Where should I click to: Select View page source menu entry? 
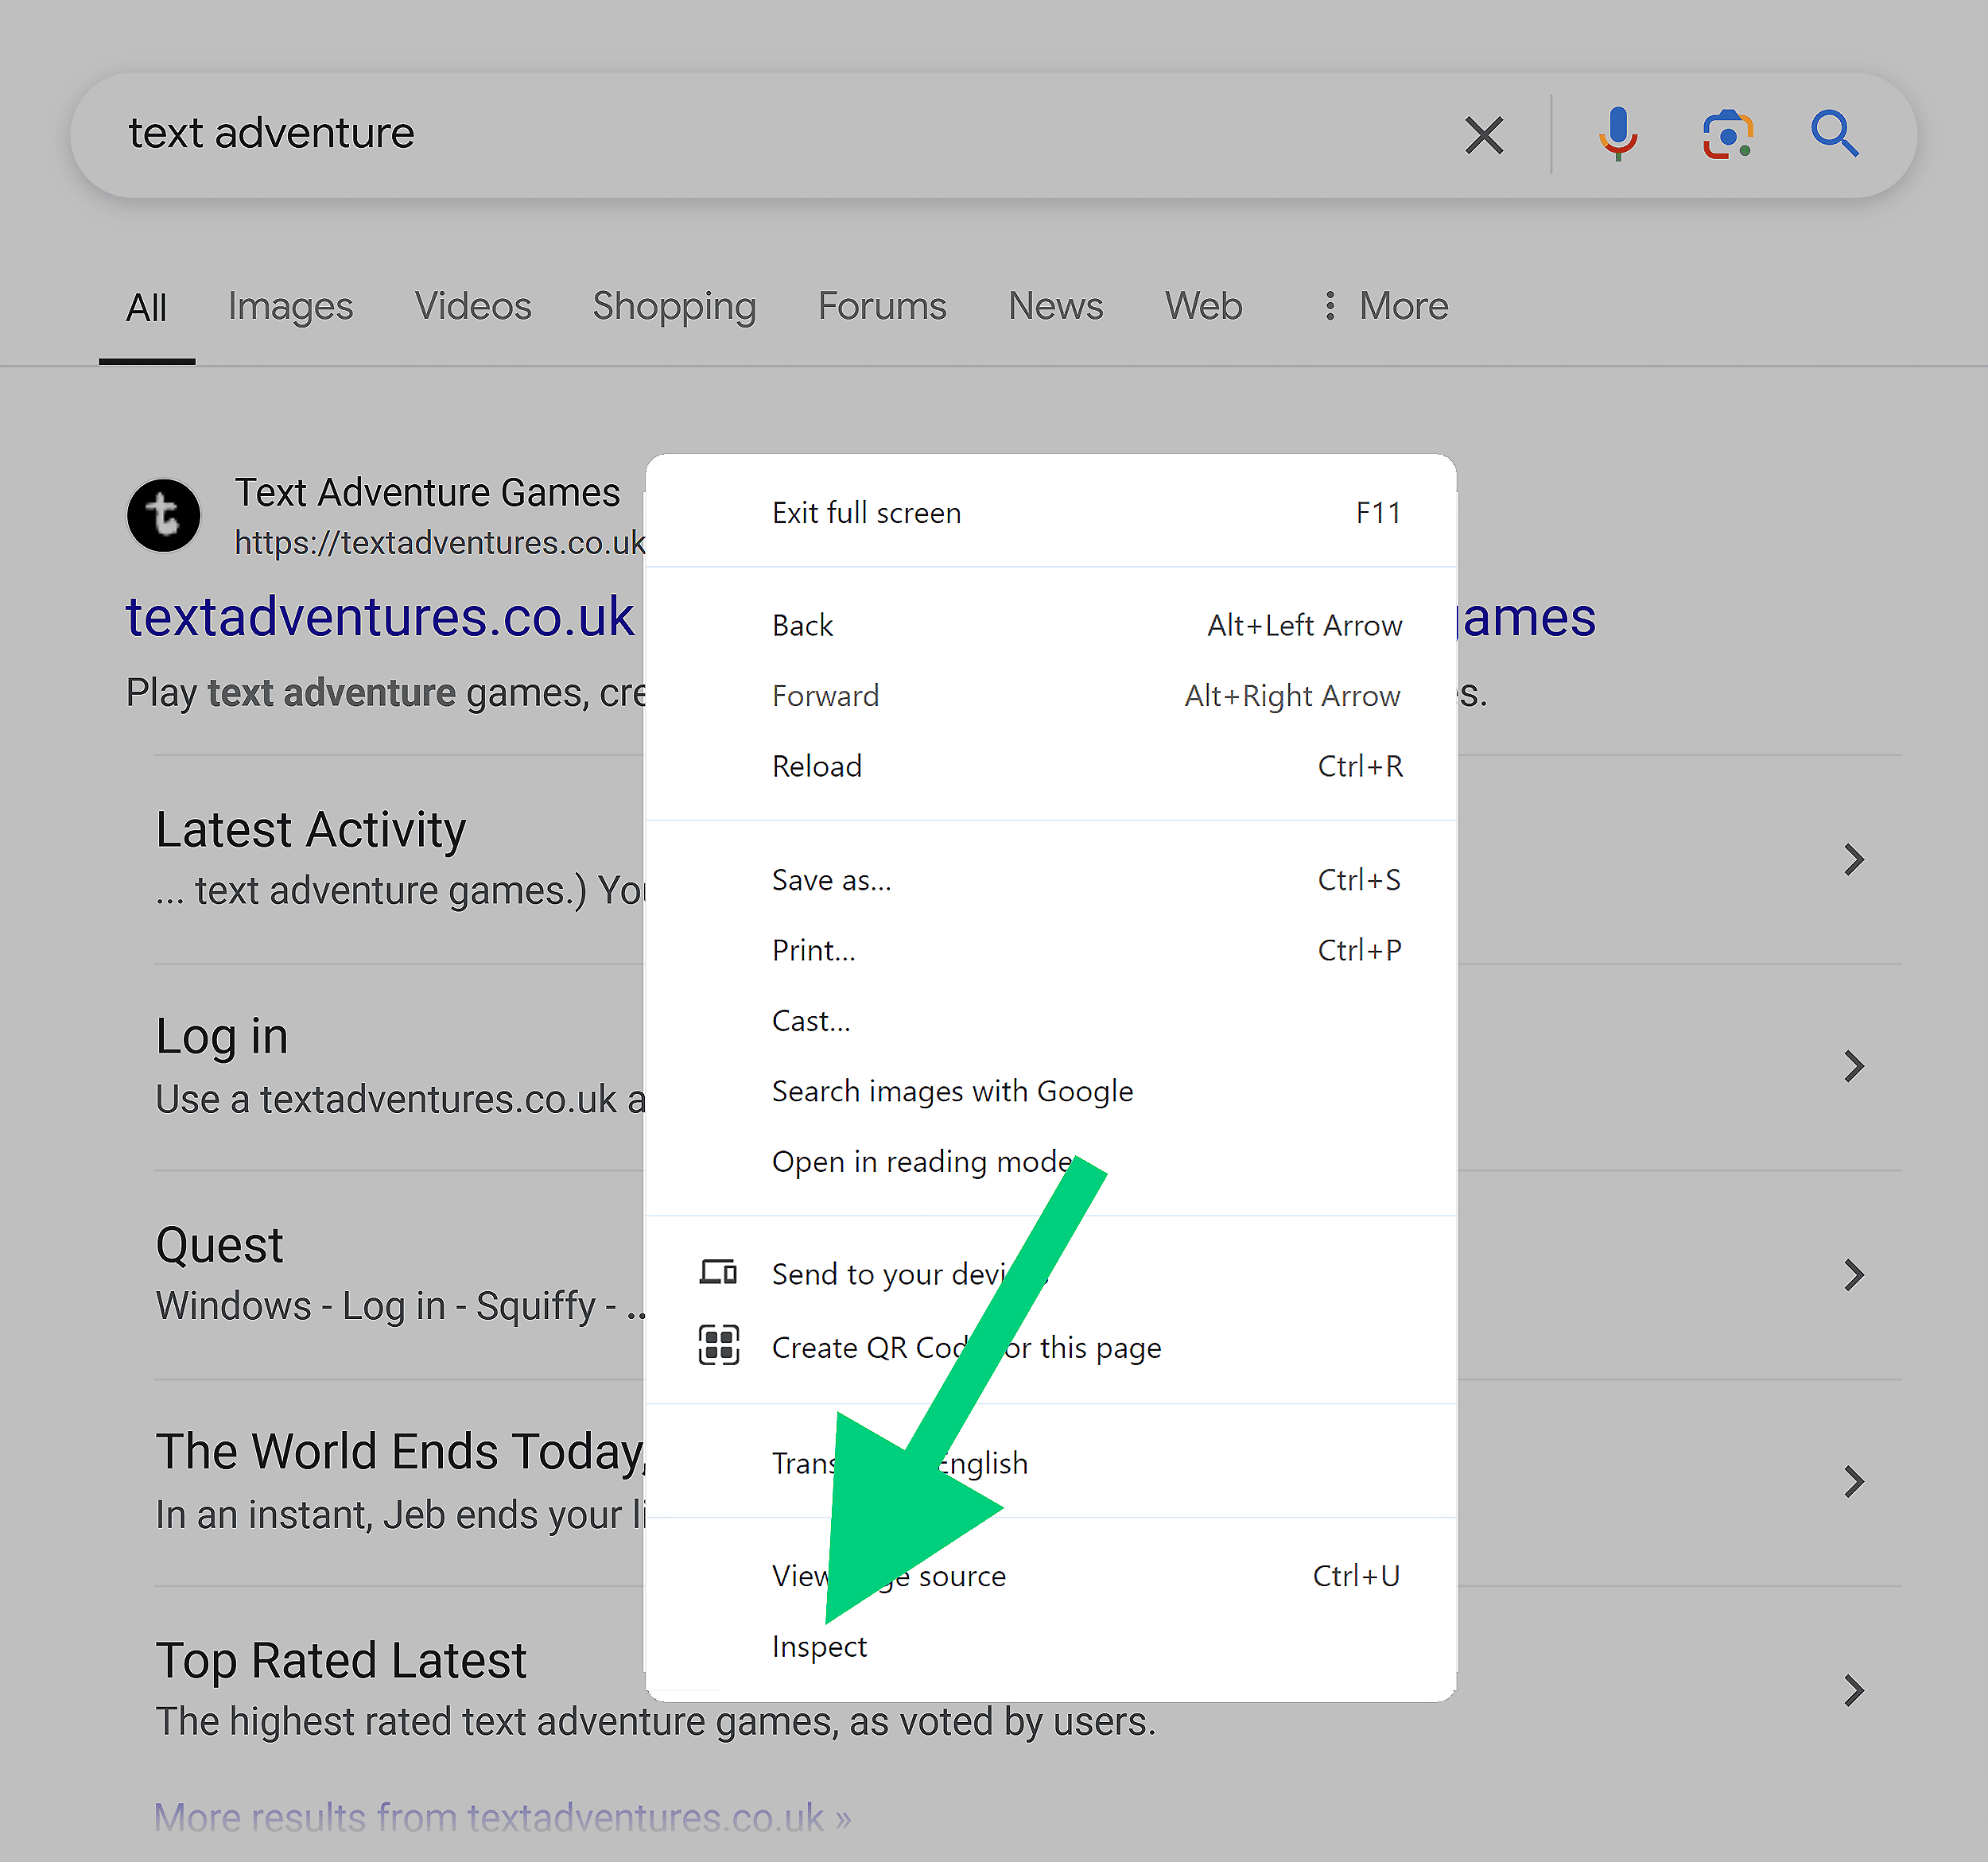(x=1051, y=1576)
